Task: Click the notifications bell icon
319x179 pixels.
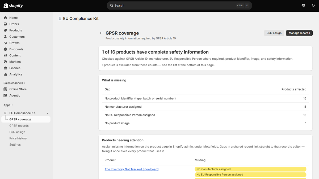Action: point(313,6)
